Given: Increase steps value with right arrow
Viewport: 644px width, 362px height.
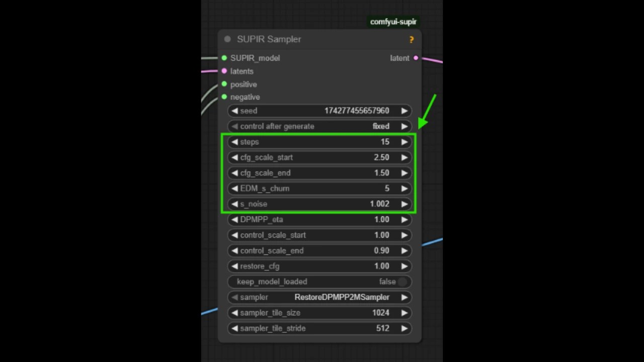Looking at the screenshot, I should click(405, 142).
